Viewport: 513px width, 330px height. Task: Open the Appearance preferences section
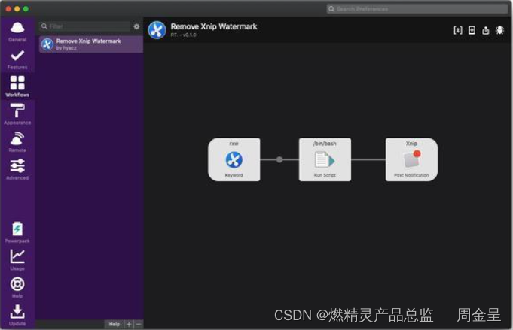(17, 114)
